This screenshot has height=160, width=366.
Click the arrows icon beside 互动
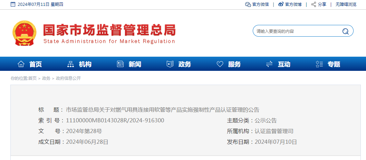pyautogui.click(x=269, y=64)
